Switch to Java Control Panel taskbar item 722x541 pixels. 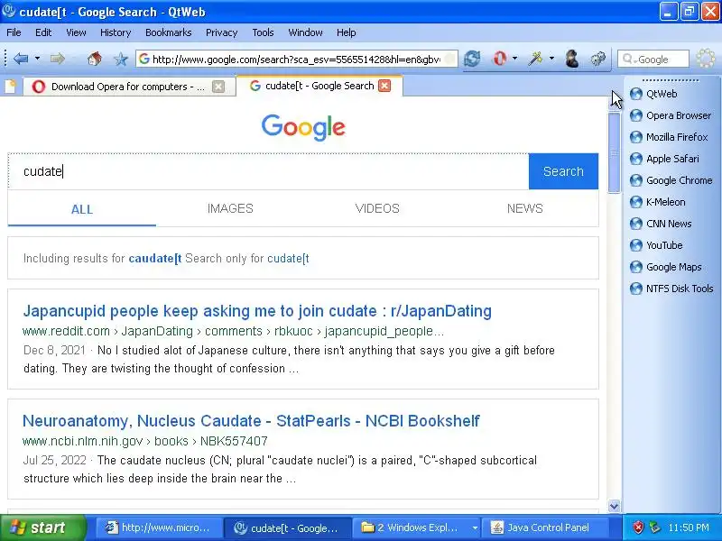click(544, 527)
